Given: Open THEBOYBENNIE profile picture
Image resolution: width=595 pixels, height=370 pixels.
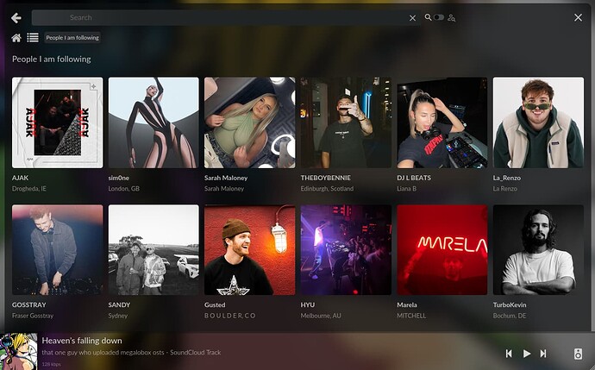Looking at the screenshot, I should tap(346, 122).
